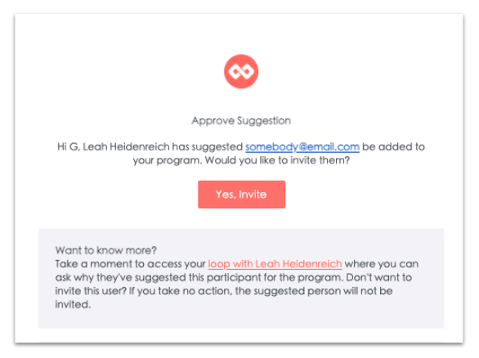
Task: Click the Want to know more? text
Action: 106,250
